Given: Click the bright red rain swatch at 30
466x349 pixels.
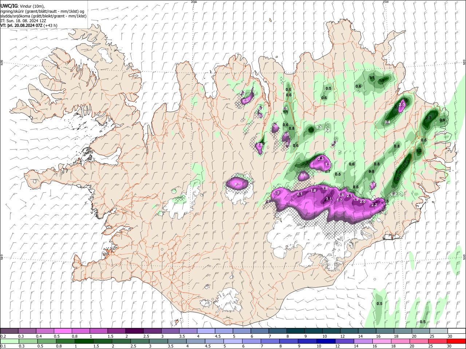Looking at the screenshot, I should (457, 341).
